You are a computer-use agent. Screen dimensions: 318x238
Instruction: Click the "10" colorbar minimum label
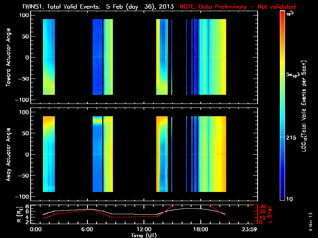(290, 199)
